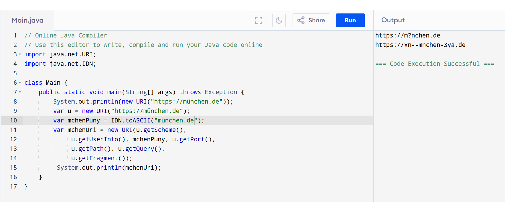Run the Java code
Viewport: 505px width, 202px height.
350,20
